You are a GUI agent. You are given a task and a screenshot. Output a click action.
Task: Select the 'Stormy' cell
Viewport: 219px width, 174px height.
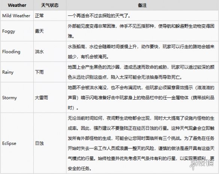tap(17, 97)
